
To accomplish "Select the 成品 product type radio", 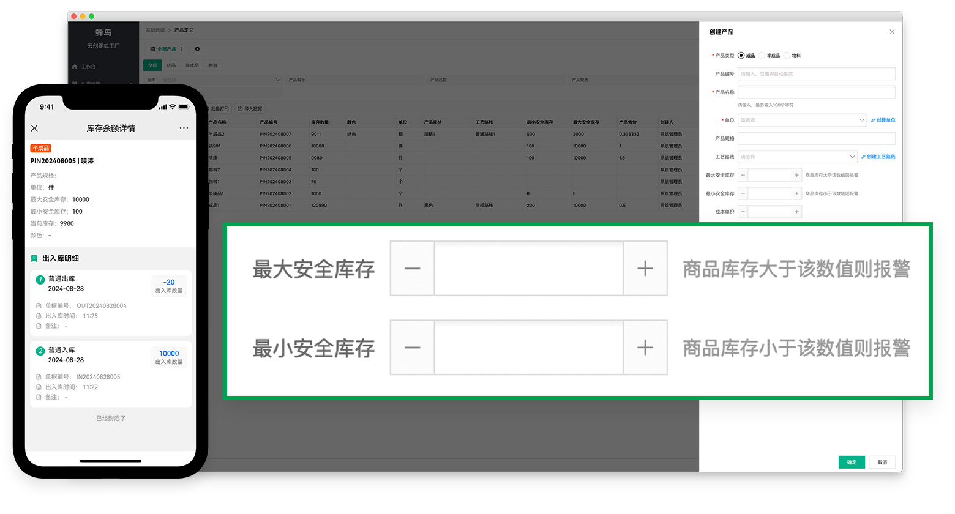I will click(741, 56).
